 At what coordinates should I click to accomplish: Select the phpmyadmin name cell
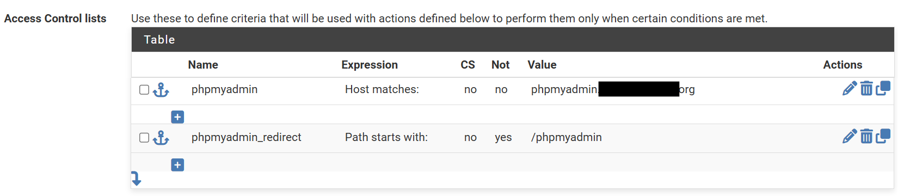(225, 89)
